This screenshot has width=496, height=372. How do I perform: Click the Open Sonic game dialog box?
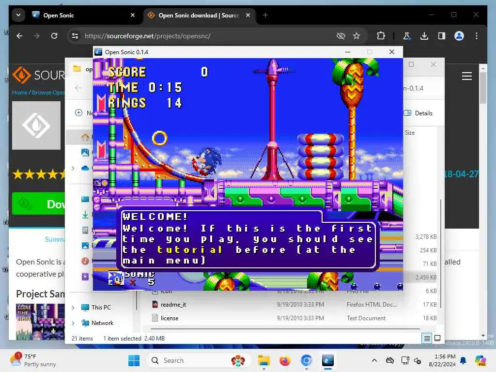[248, 238]
